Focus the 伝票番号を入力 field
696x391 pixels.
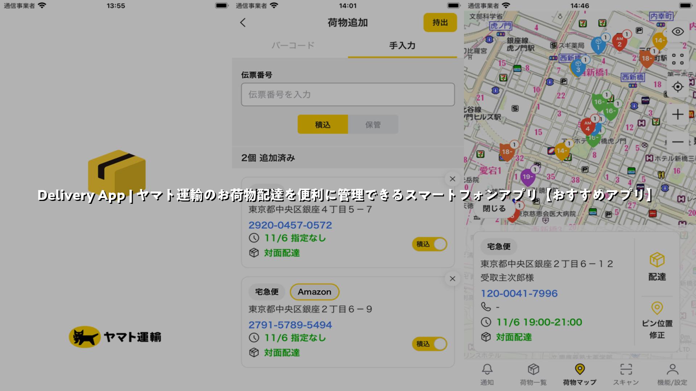[x=348, y=94]
